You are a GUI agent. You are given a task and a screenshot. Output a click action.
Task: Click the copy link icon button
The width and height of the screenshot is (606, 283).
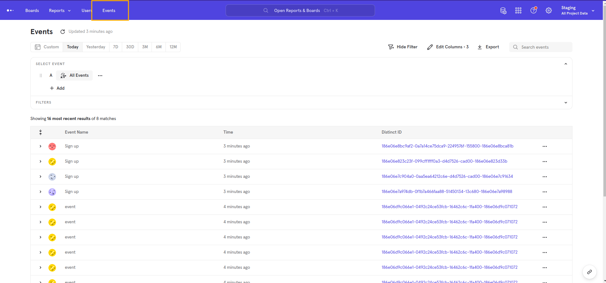coord(589,272)
